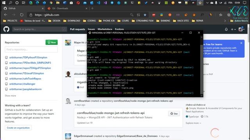Open Task View in the taskbar

point(23,3)
